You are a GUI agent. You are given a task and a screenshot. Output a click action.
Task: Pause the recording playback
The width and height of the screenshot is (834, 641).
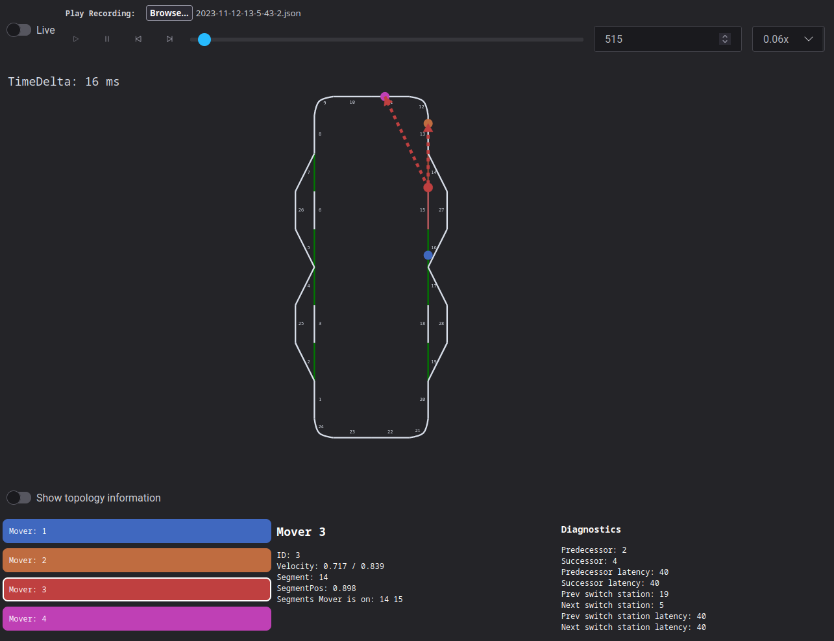click(x=107, y=39)
